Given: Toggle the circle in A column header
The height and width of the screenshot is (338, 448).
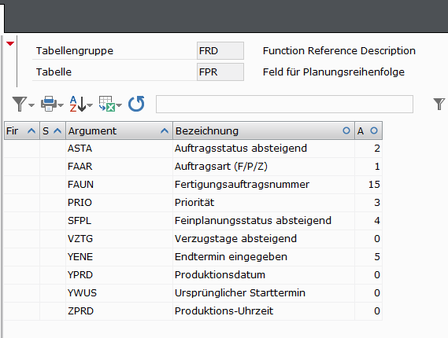Looking at the screenshot, I should click(x=374, y=130).
